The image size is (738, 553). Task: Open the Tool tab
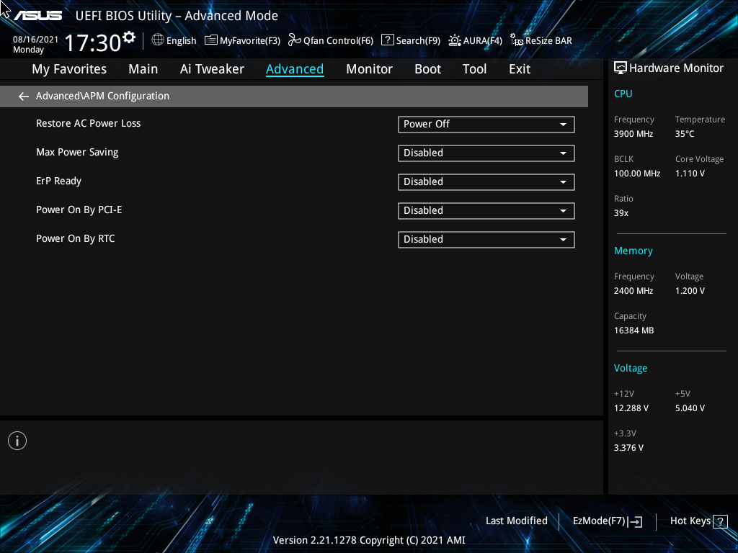pos(474,69)
